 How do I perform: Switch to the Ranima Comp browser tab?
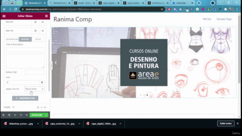pyautogui.click(x=60, y=3)
